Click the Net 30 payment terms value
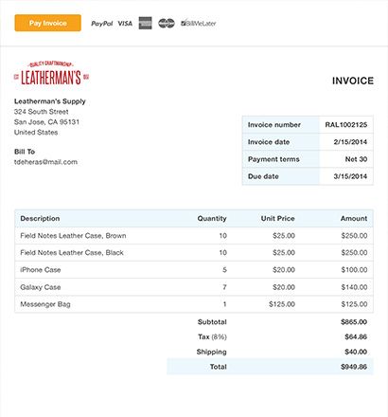This screenshot has height=417, width=388. (x=356, y=159)
